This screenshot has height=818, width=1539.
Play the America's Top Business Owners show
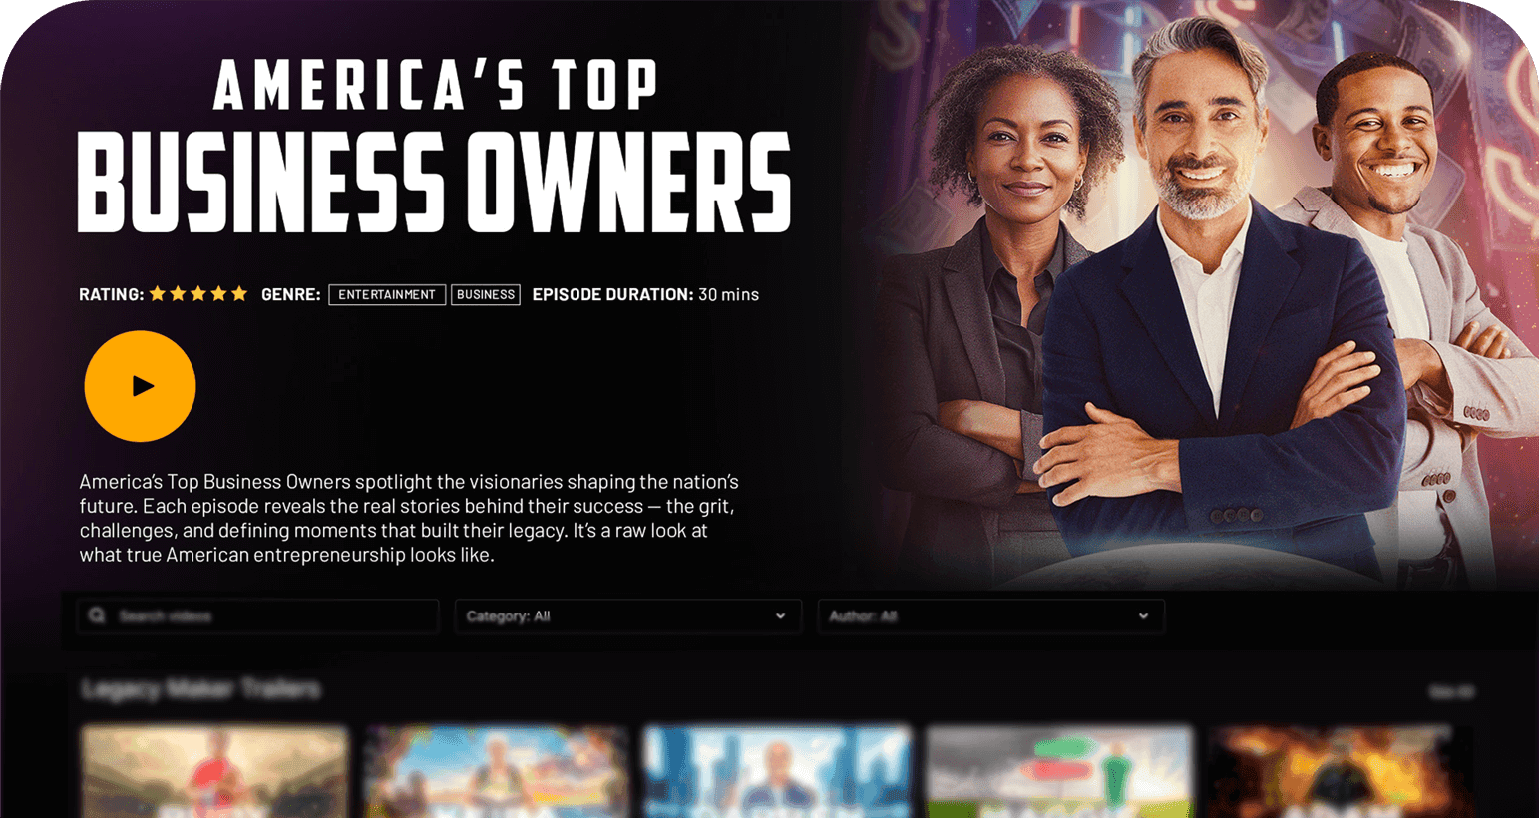(x=140, y=386)
